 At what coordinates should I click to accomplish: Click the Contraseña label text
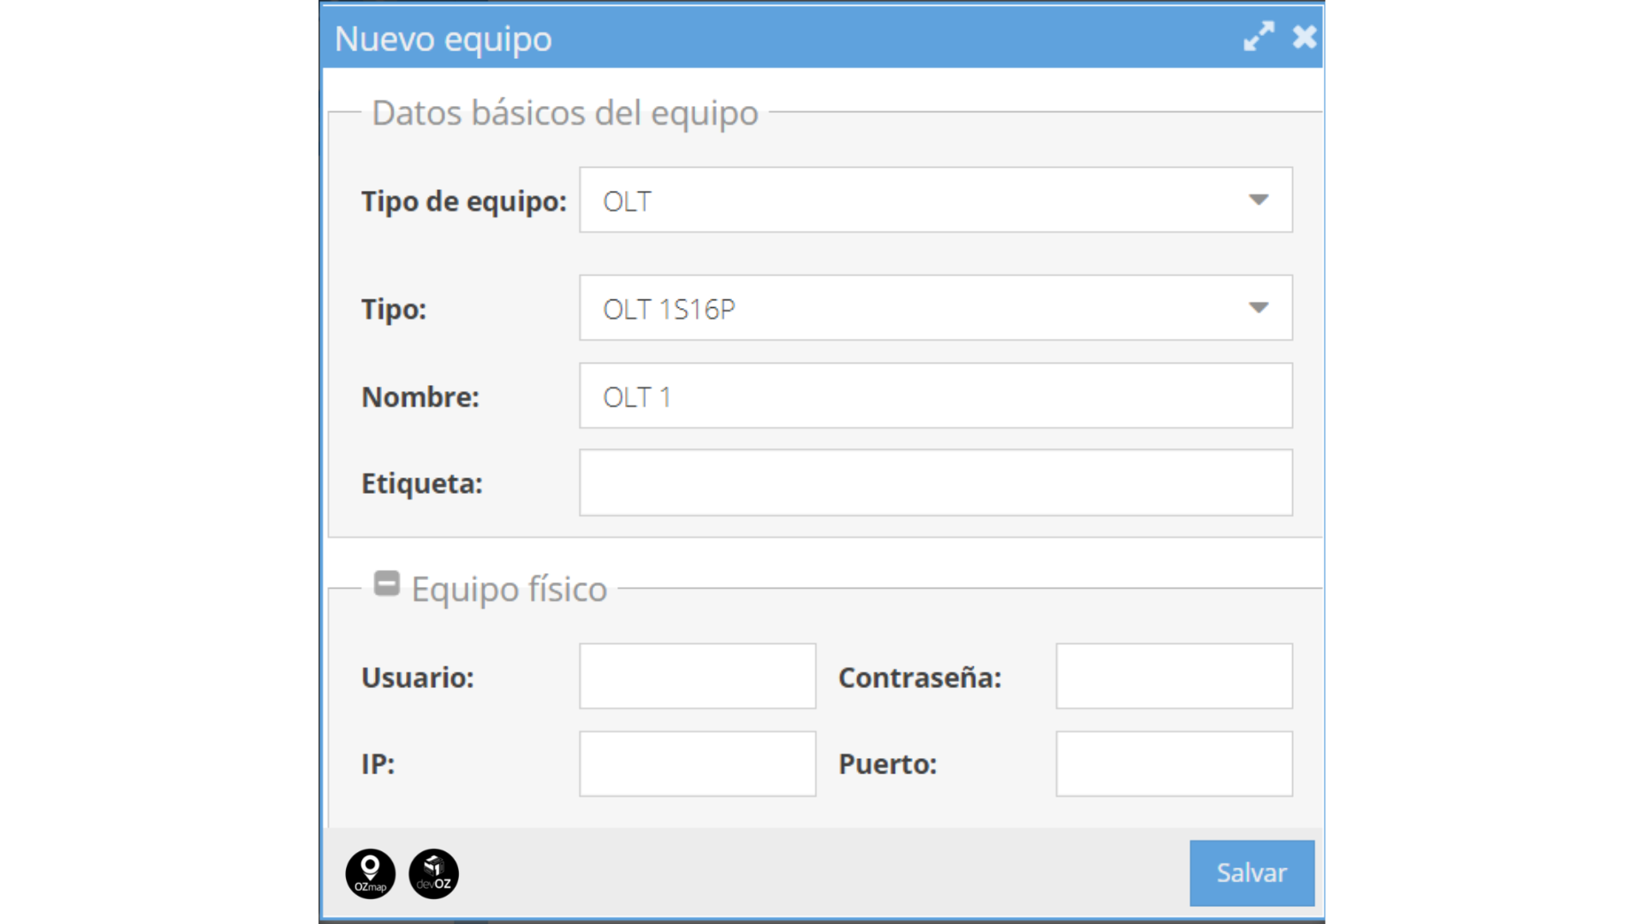[919, 678]
